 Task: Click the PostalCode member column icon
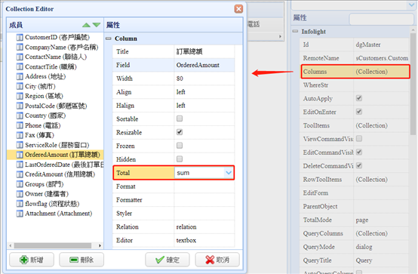(20, 106)
